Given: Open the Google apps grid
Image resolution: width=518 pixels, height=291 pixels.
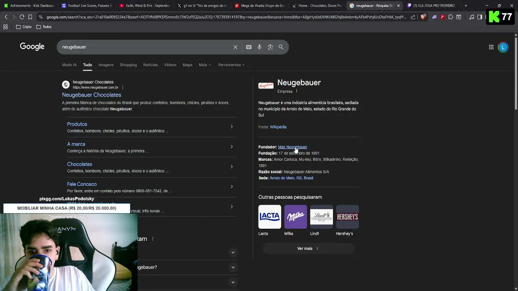Looking at the screenshot, I should click(x=491, y=47).
